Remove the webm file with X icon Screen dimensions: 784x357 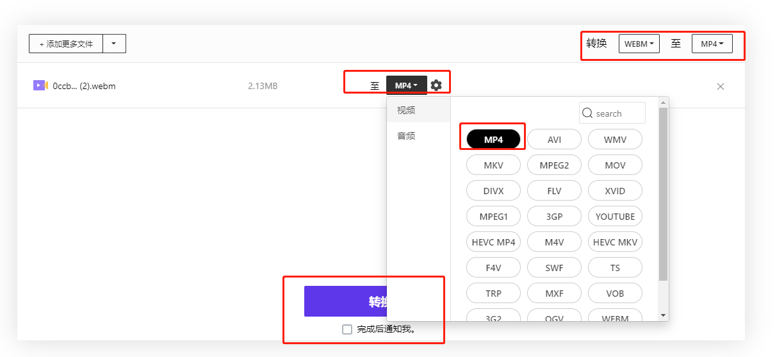click(721, 87)
